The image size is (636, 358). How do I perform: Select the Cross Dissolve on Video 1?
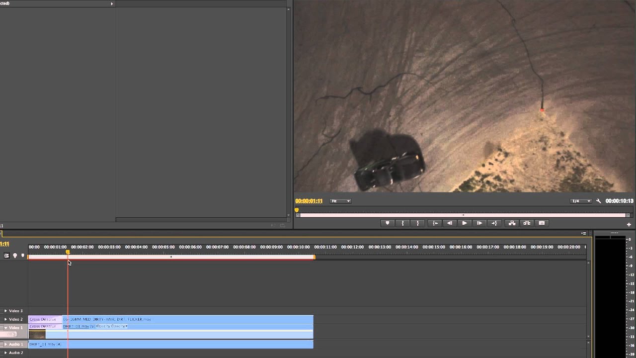pyautogui.click(x=45, y=326)
